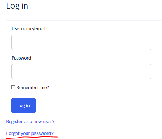This screenshot has width=162, height=139.
Task: Click the Log in button under the checkbox
Action: coord(23,105)
